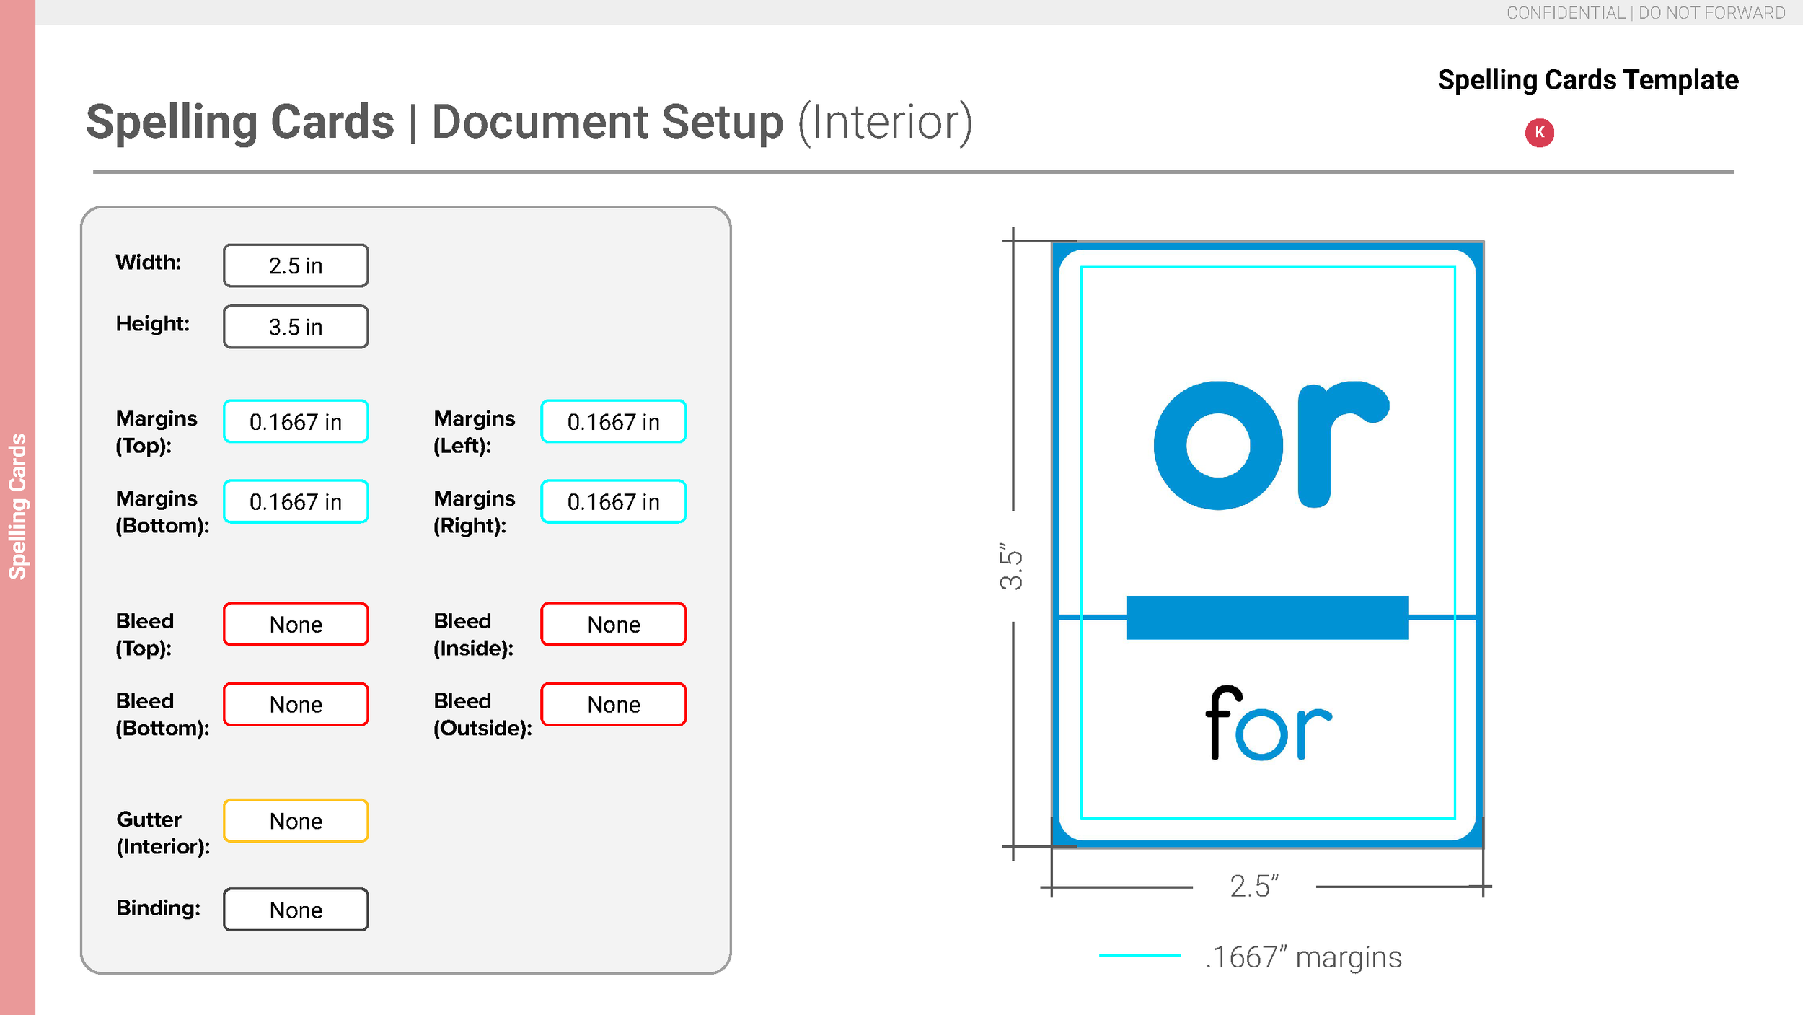Click the Bleed (Outside): label
The width and height of the screenshot is (1803, 1015).
pos(482,714)
